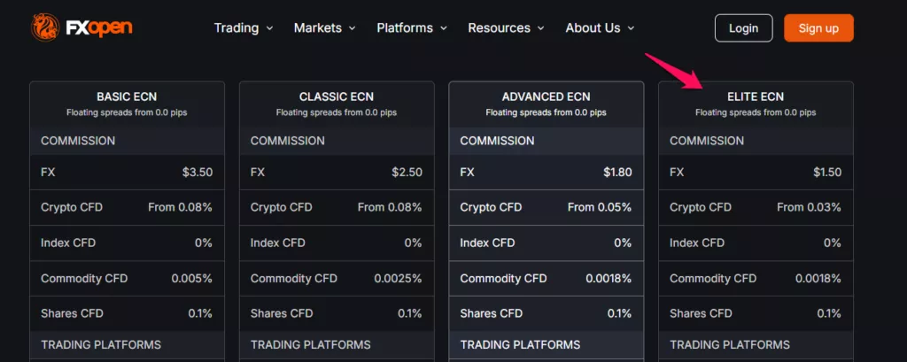Open the About Us menu
The height and width of the screenshot is (362, 907).
593,27
